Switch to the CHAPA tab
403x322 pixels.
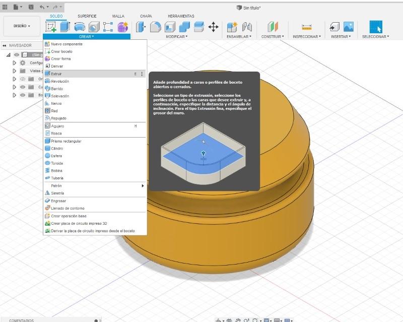[146, 16]
